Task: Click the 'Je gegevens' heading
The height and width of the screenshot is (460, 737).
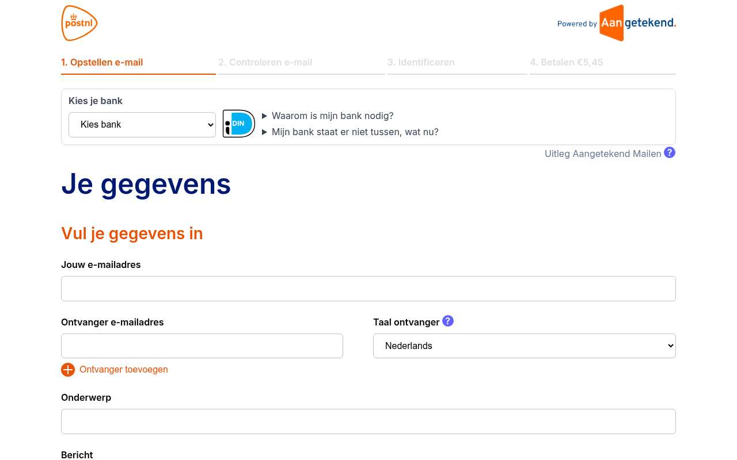Action: tap(146, 184)
